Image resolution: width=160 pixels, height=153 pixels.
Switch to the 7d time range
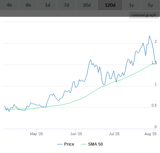[66, 5]
